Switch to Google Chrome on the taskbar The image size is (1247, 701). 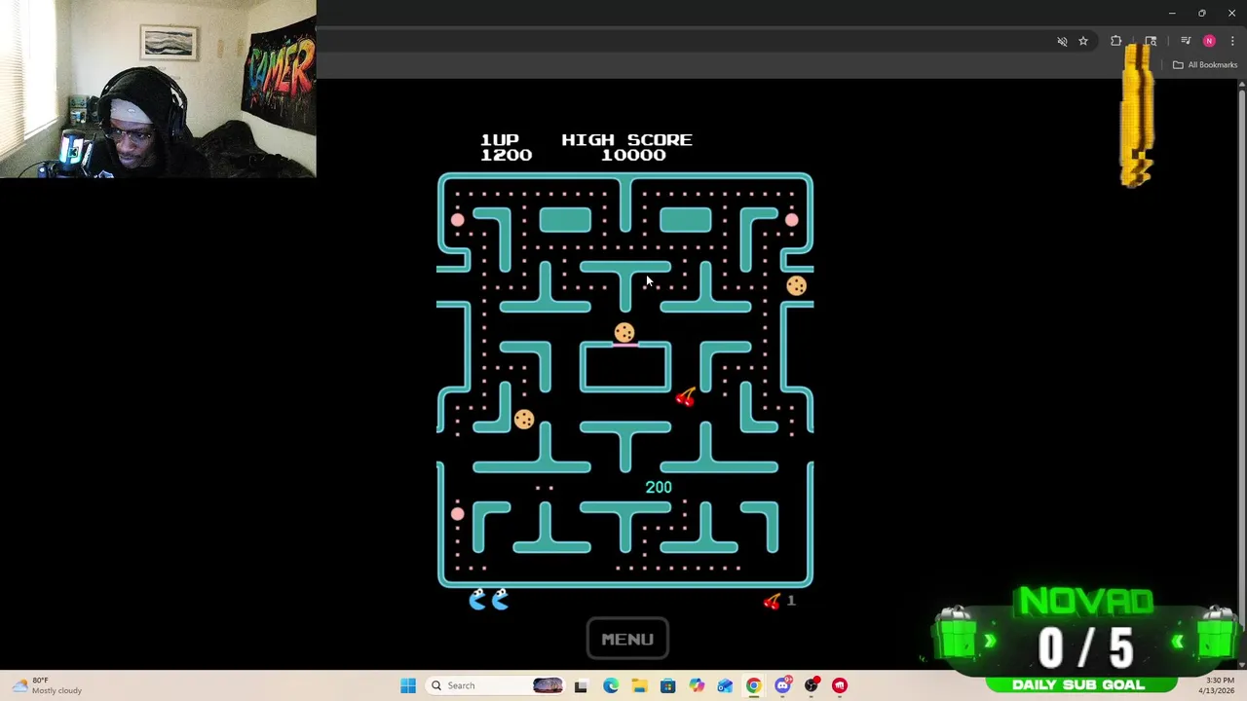[753, 685]
